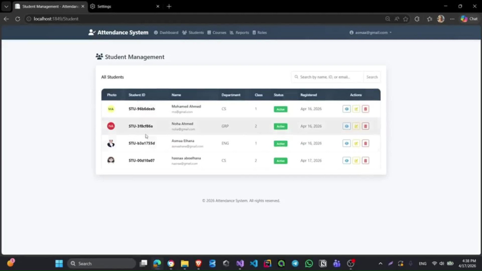The height and width of the screenshot is (271, 482).
Task: Click the Attendance System brand logo
Action: tap(119, 32)
